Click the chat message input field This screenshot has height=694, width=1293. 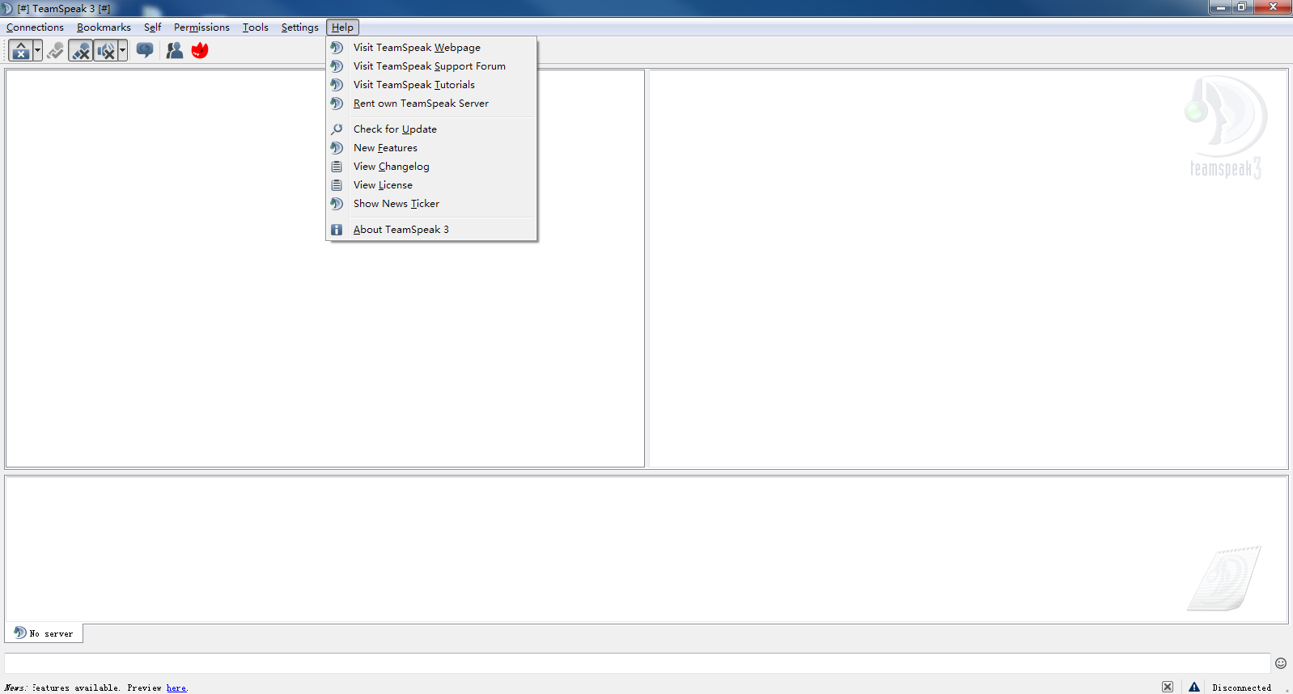pos(636,663)
